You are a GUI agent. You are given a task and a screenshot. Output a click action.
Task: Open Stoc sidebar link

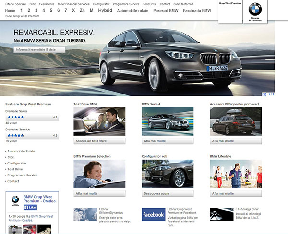point(11,157)
